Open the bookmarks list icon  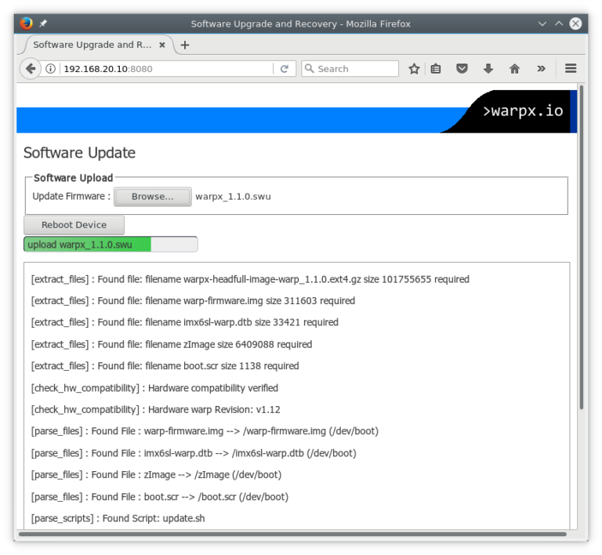tap(436, 69)
